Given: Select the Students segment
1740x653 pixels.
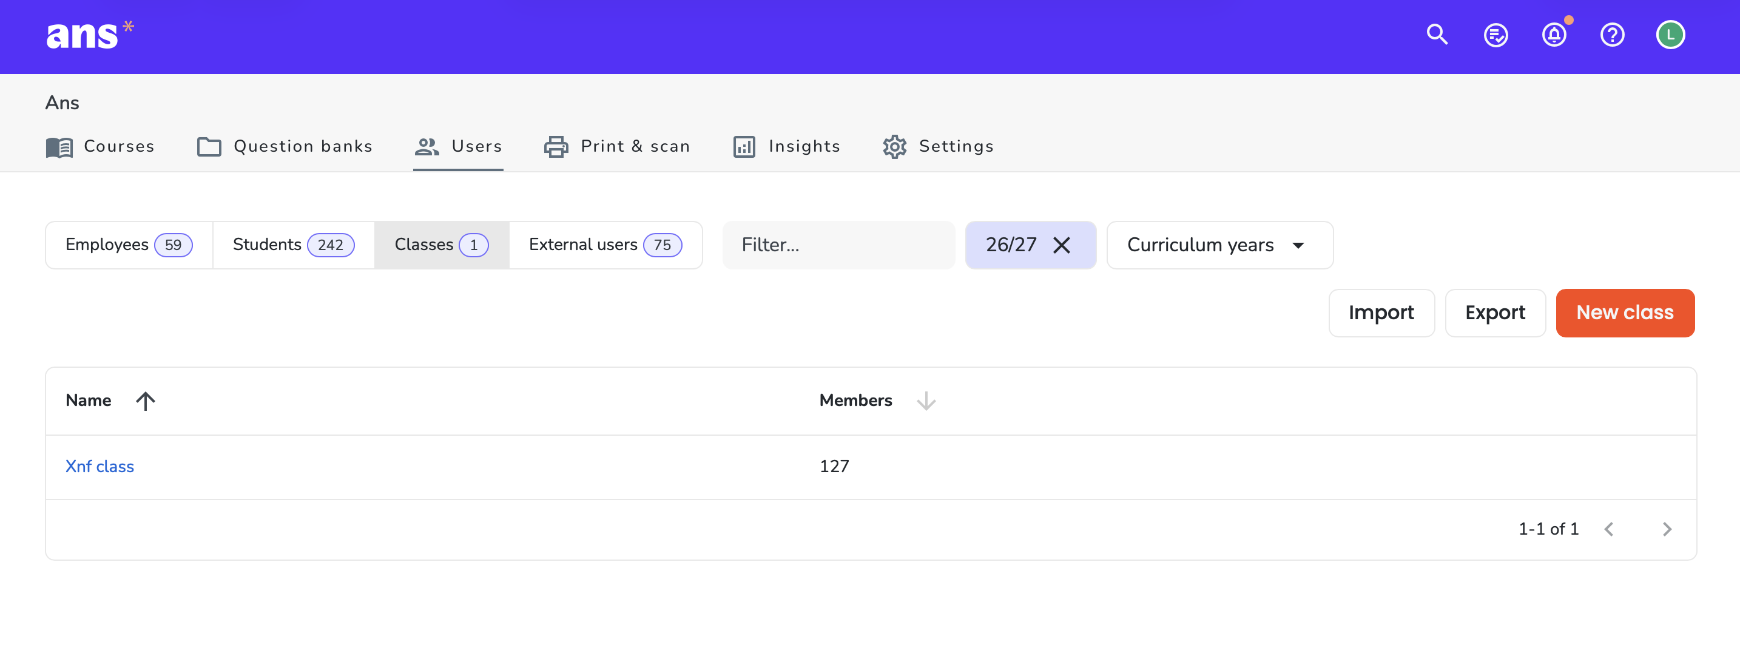Looking at the screenshot, I should click(293, 245).
